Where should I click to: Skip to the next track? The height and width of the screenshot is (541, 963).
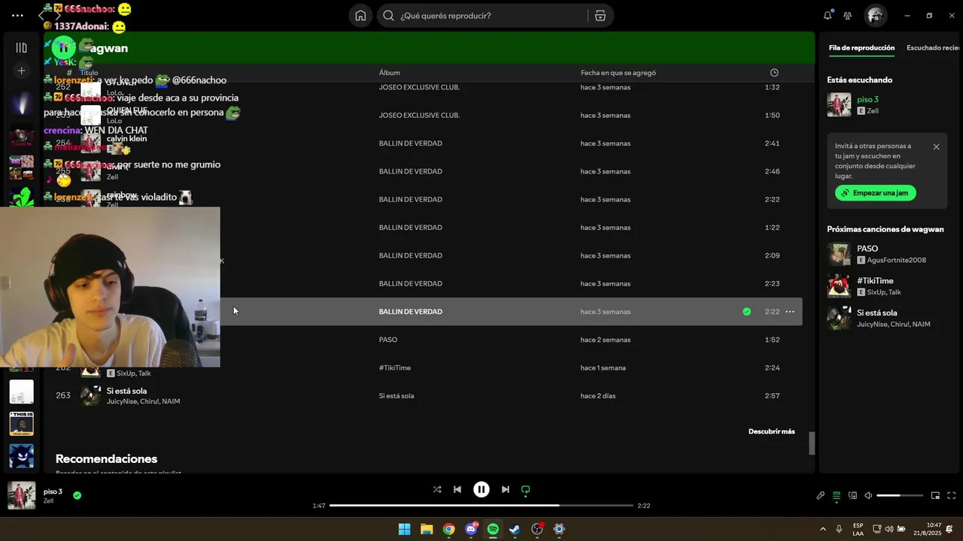click(x=505, y=489)
